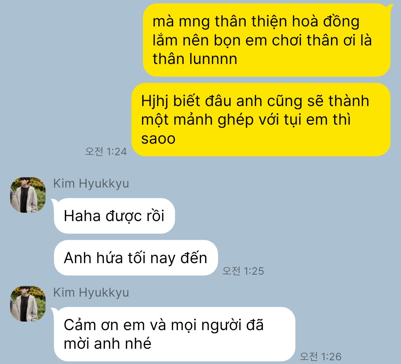Click the word 'saoo' in the yellow message
401x364 pixels.
coord(158,139)
